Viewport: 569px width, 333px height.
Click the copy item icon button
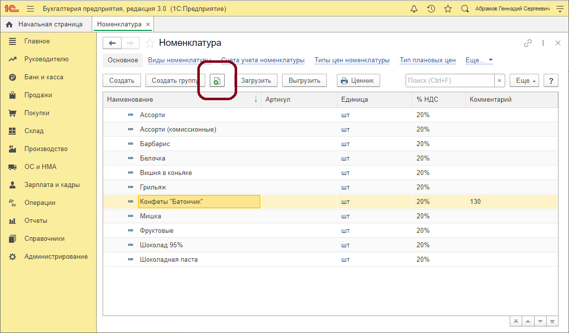[x=217, y=81]
